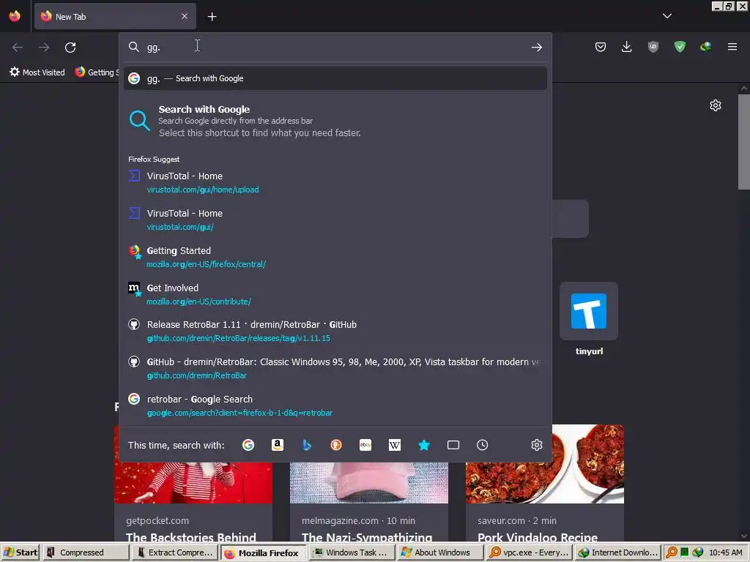This screenshot has height=562, width=750.
Task: Click the new tab page personalize gear
Action: [715, 105]
